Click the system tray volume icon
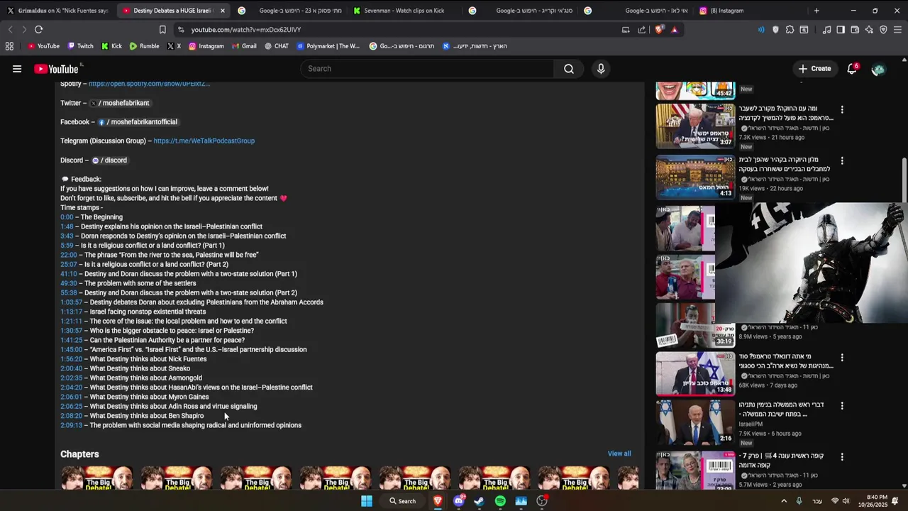Image resolution: width=908 pixels, height=511 pixels. tap(845, 501)
